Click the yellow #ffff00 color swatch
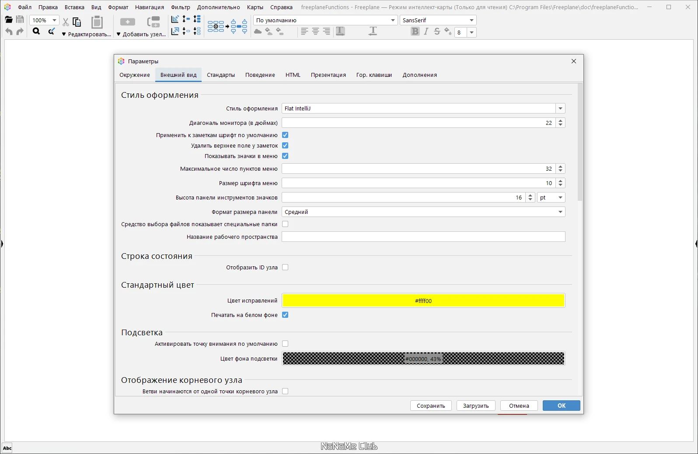The image size is (698, 454). 423,300
